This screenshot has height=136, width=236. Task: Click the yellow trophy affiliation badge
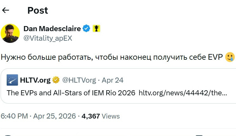click(x=96, y=29)
